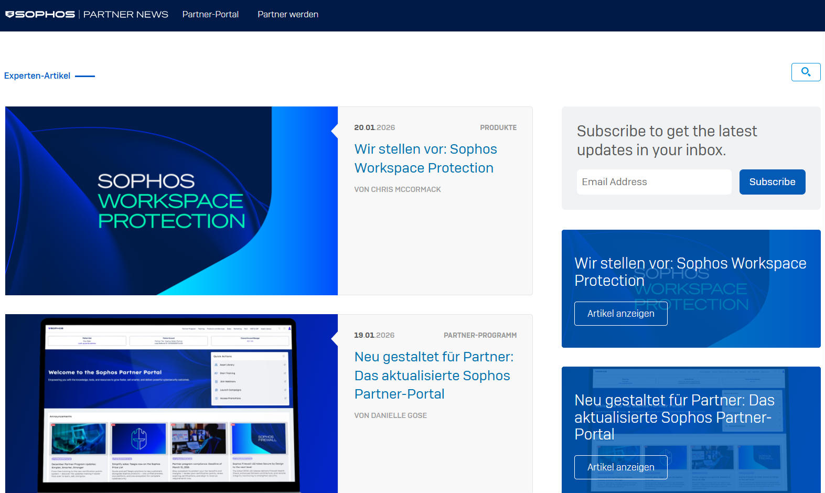Click Artikel anzeigen on Partner-Portal card
The height and width of the screenshot is (493, 825).
620,467
